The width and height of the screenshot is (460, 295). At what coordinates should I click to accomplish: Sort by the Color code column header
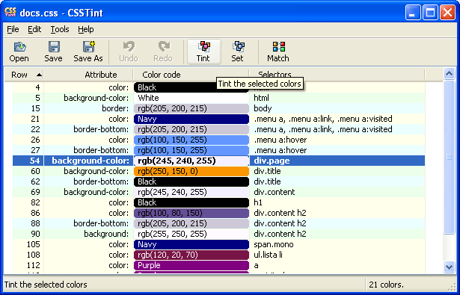pyautogui.click(x=191, y=75)
